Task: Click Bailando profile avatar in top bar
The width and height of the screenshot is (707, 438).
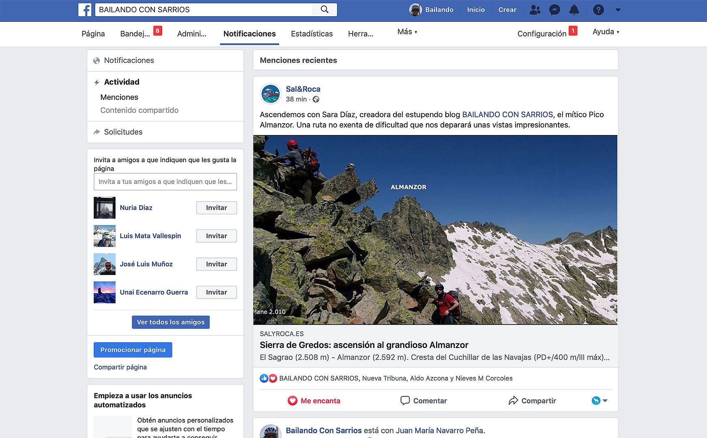Action: (x=415, y=10)
